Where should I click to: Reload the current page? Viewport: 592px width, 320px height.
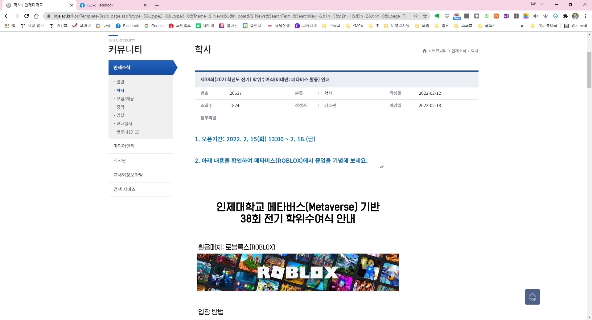(27, 16)
